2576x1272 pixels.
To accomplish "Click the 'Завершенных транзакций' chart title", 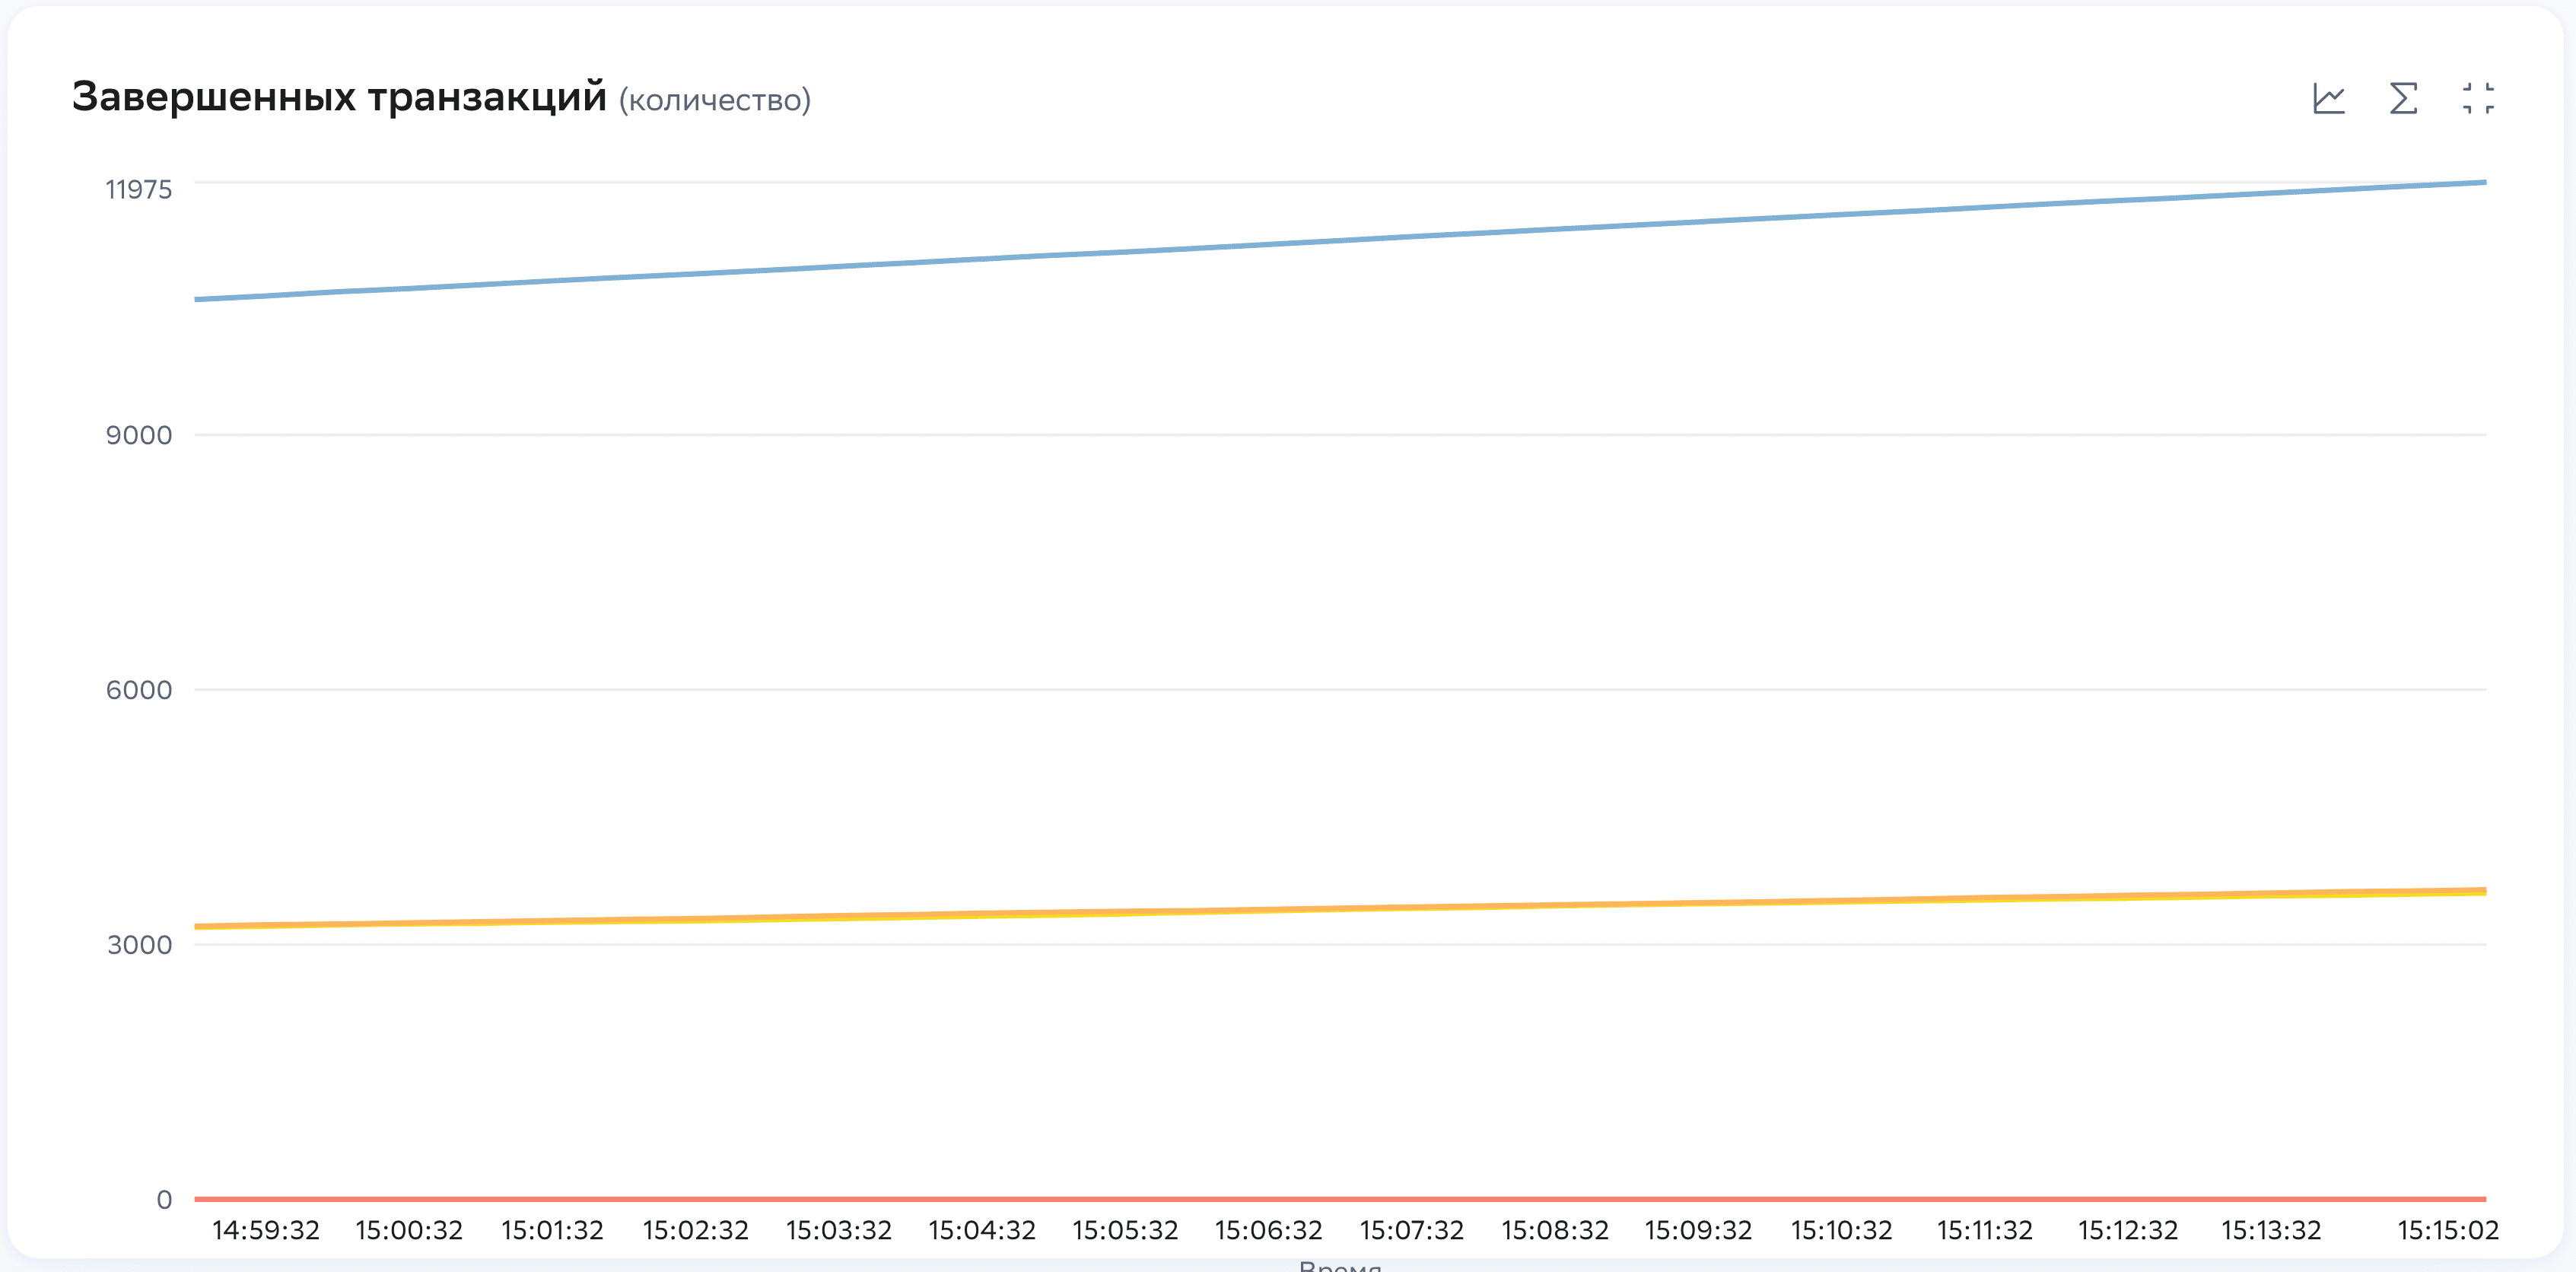I will pyautogui.click(x=339, y=97).
